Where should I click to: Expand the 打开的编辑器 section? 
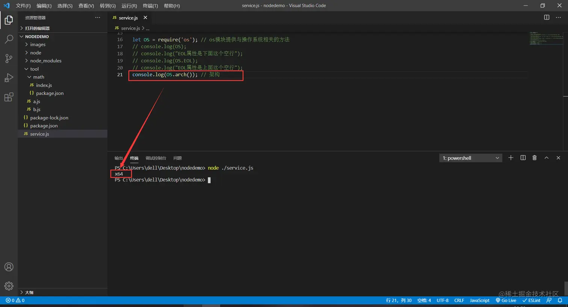(x=63, y=28)
